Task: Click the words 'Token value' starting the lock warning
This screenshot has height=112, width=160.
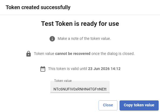Action: [44, 54]
